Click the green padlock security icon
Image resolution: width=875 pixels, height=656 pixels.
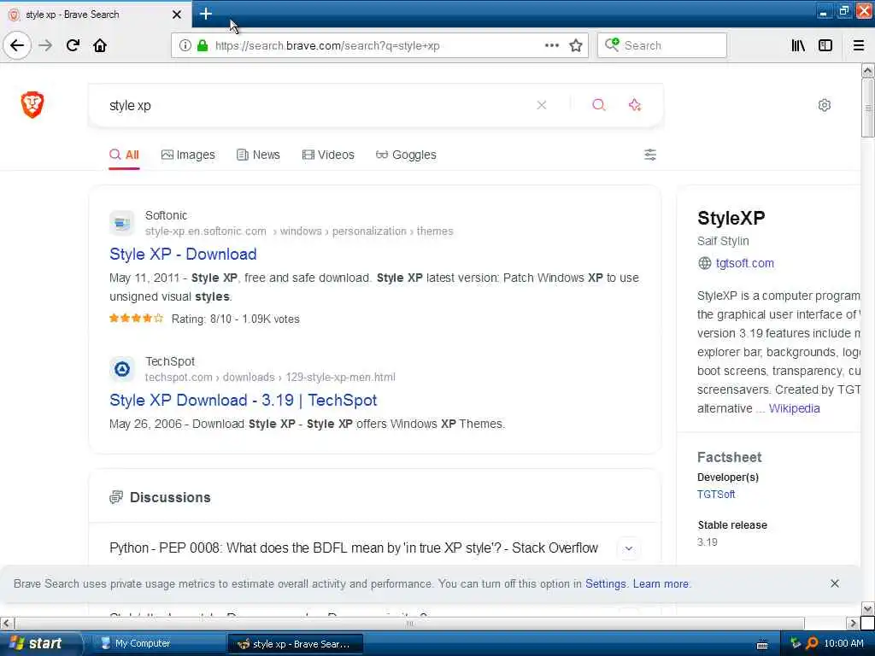point(203,45)
